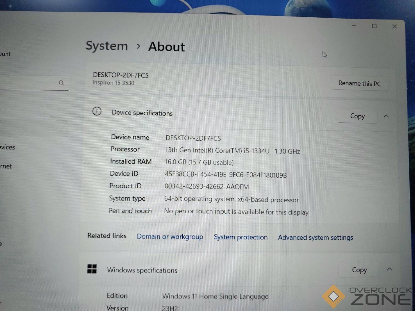The width and height of the screenshot is (415, 311).
Task: Click the System type value 64-bit operating system
Action: pos(231,199)
